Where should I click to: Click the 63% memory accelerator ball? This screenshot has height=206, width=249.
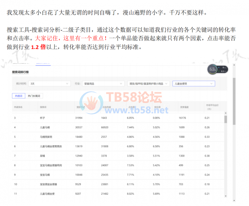point(212,69)
